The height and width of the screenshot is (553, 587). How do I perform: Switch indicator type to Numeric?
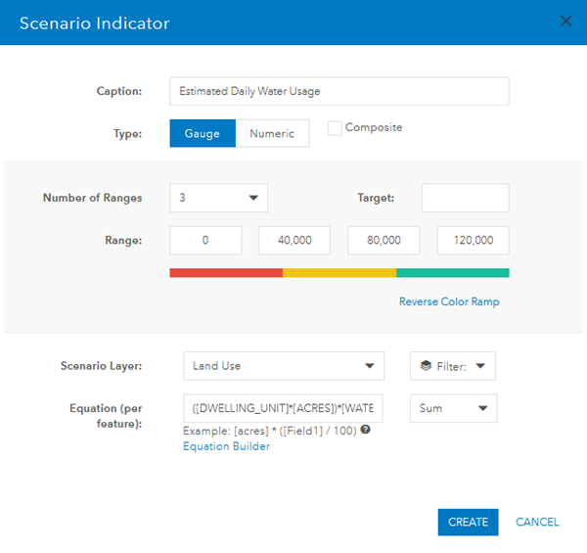pos(272,133)
